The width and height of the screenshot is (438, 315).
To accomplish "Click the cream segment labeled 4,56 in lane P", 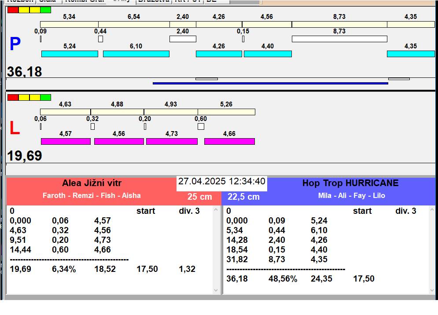I will [x=267, y=24].
